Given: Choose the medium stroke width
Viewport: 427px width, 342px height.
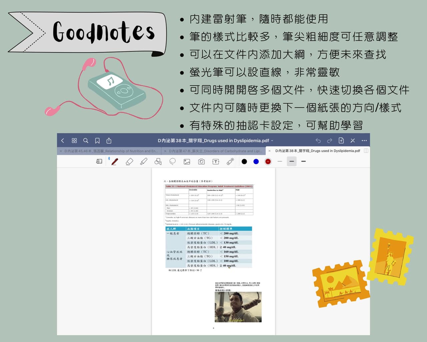Looking at the screenshot, I should point(292,162).
